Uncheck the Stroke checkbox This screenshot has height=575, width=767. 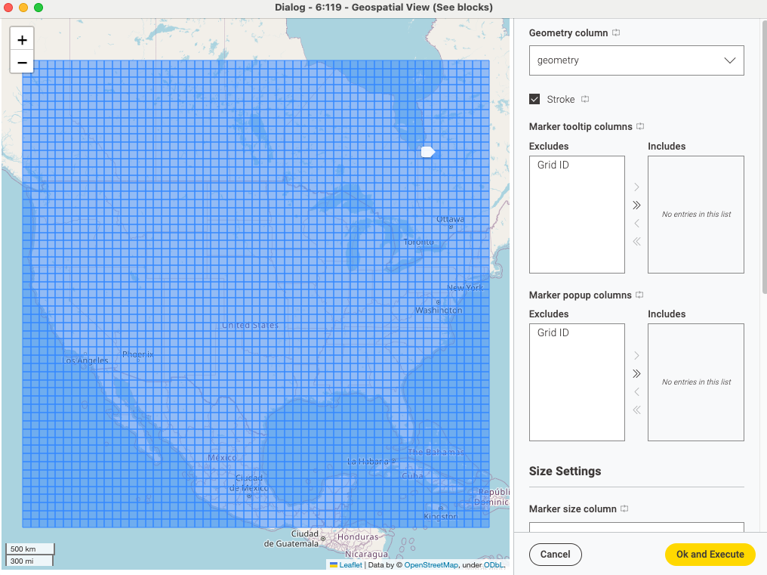[534, 100]
